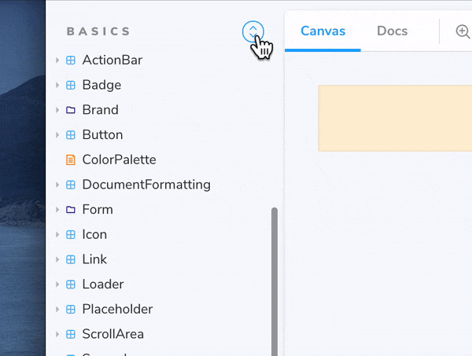Image resolution: width=472 pixels, height=356 pixels.
Task: Expand the Icon item disclosure triangle
Action: (x=57, y=235)
